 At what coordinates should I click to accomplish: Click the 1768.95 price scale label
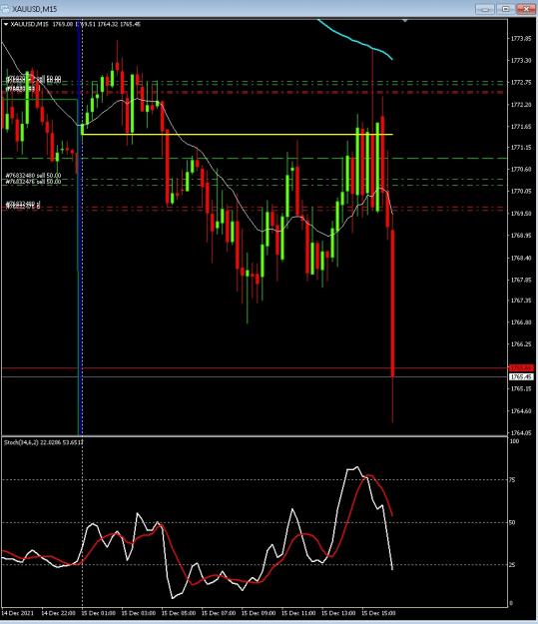tap(521, 236)
